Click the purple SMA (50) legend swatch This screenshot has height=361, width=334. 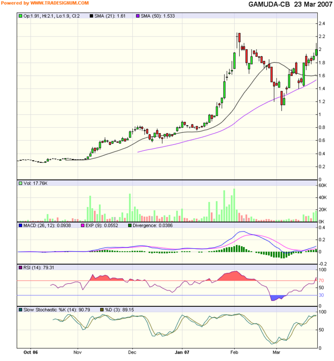pos(138,16)
